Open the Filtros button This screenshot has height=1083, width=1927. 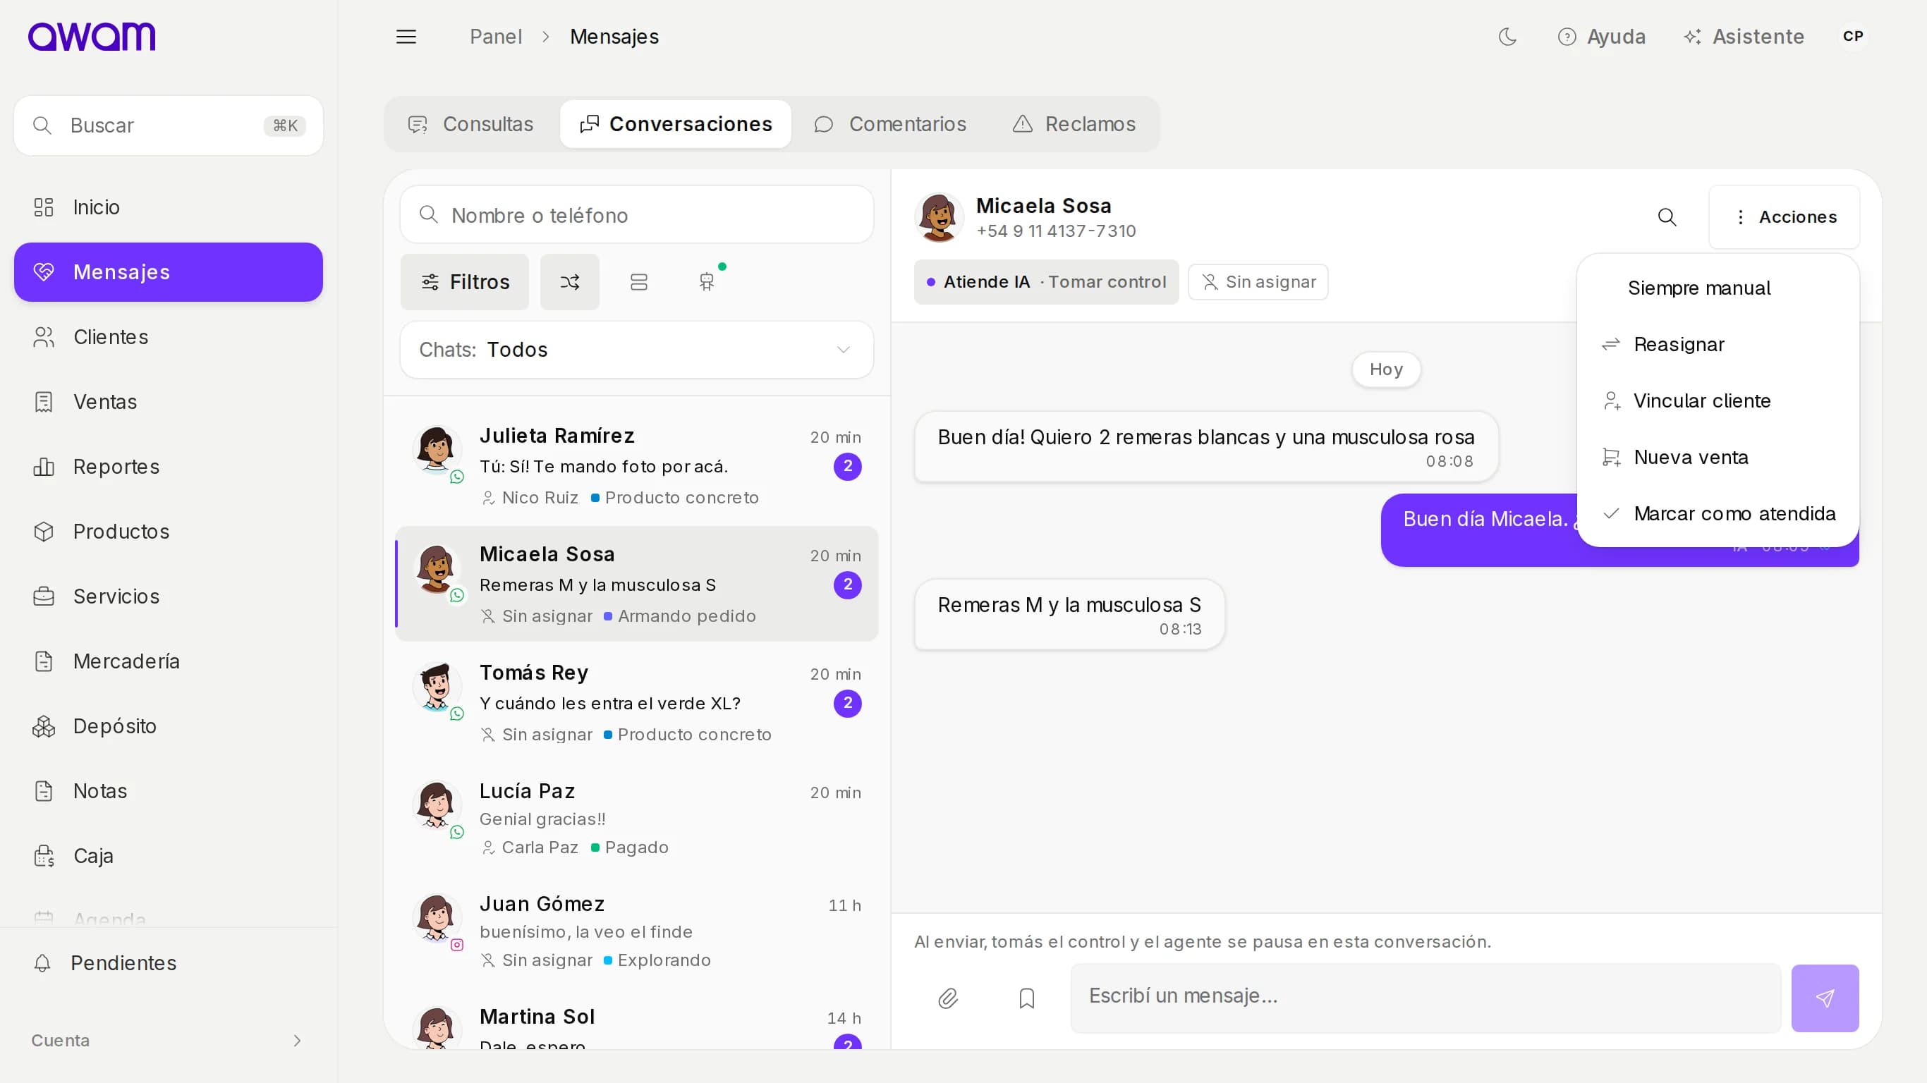pos(465,282)
